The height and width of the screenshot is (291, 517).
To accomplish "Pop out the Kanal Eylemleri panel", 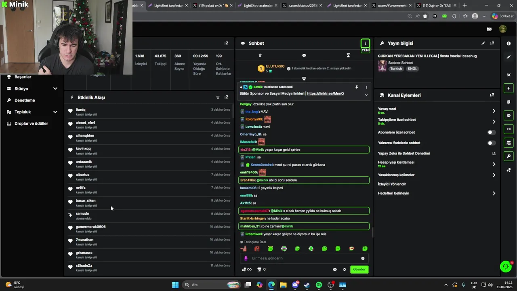I will coord(492,95).
